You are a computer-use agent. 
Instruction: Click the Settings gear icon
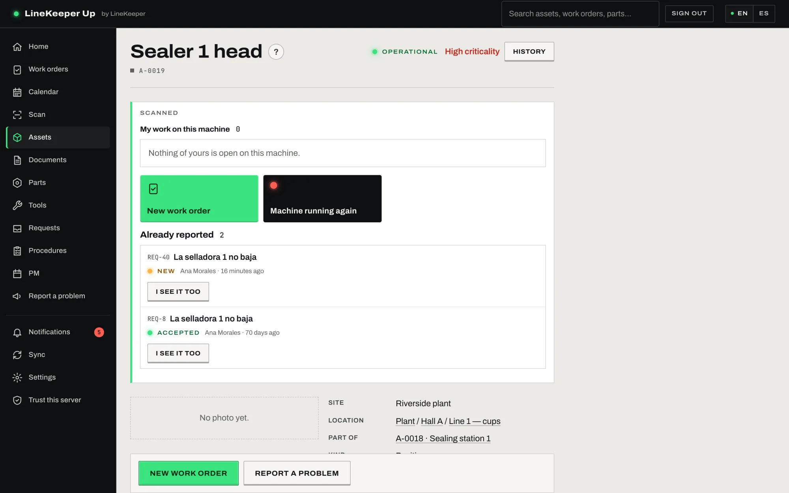coord(17,377)
